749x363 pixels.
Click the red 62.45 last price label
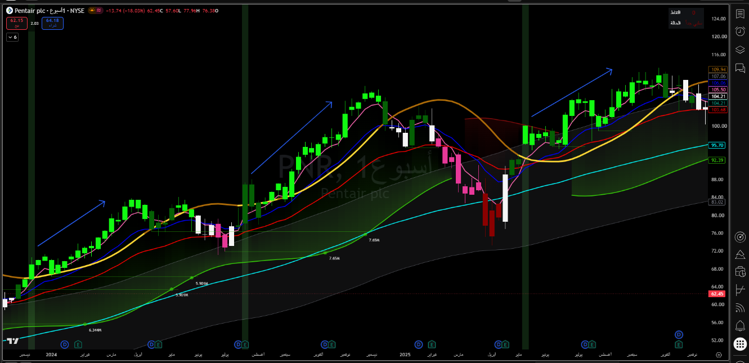click(717, 294)
